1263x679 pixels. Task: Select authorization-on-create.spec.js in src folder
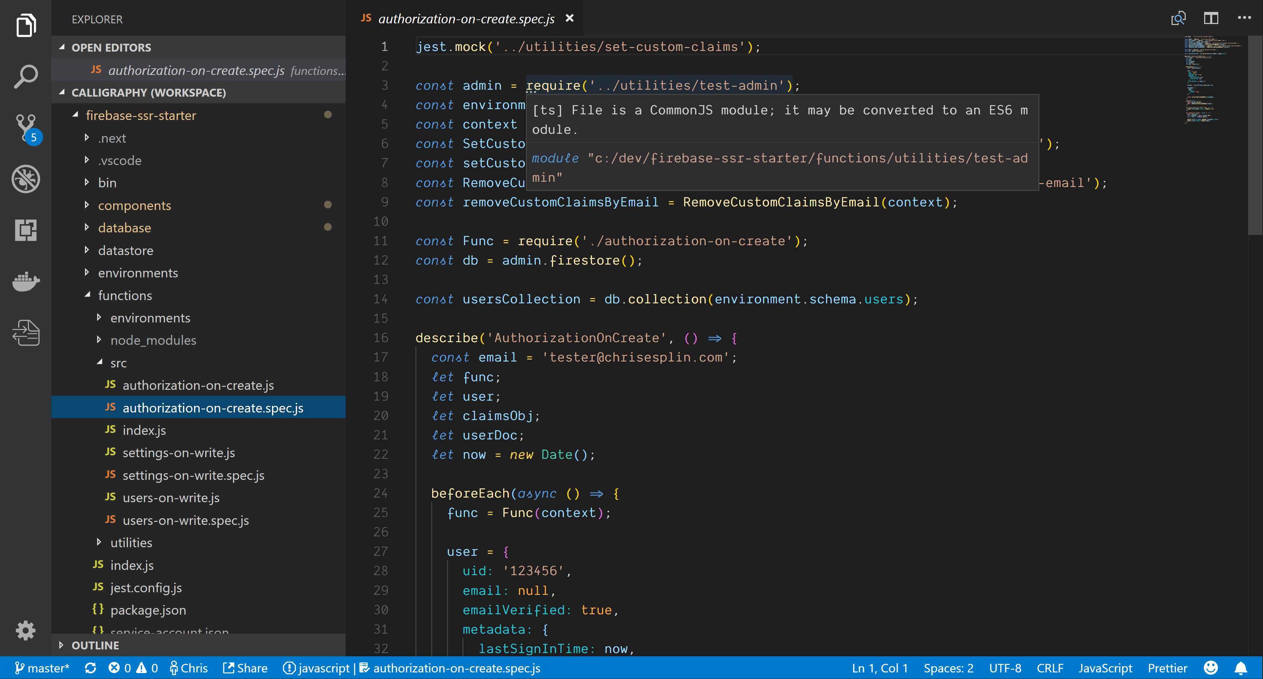click(x=198, y=408)
